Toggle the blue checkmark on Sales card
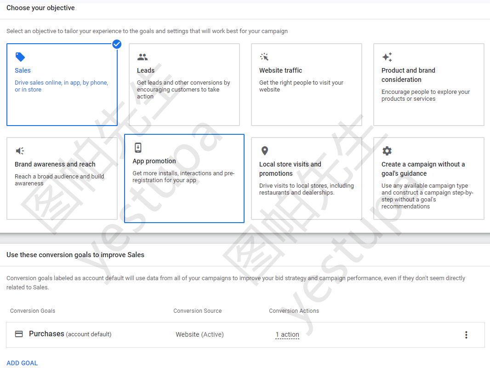490x368 pixels. click(117, 45)
